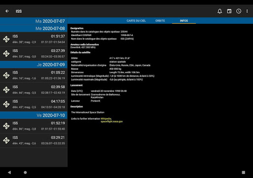This screenshot has width=253, height=178.
Task: Click the time range 04:13:51–04:20:18
Action: coord(53,107)
